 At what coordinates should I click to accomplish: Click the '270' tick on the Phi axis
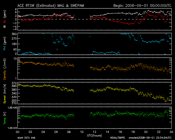[x=14, y=39]
